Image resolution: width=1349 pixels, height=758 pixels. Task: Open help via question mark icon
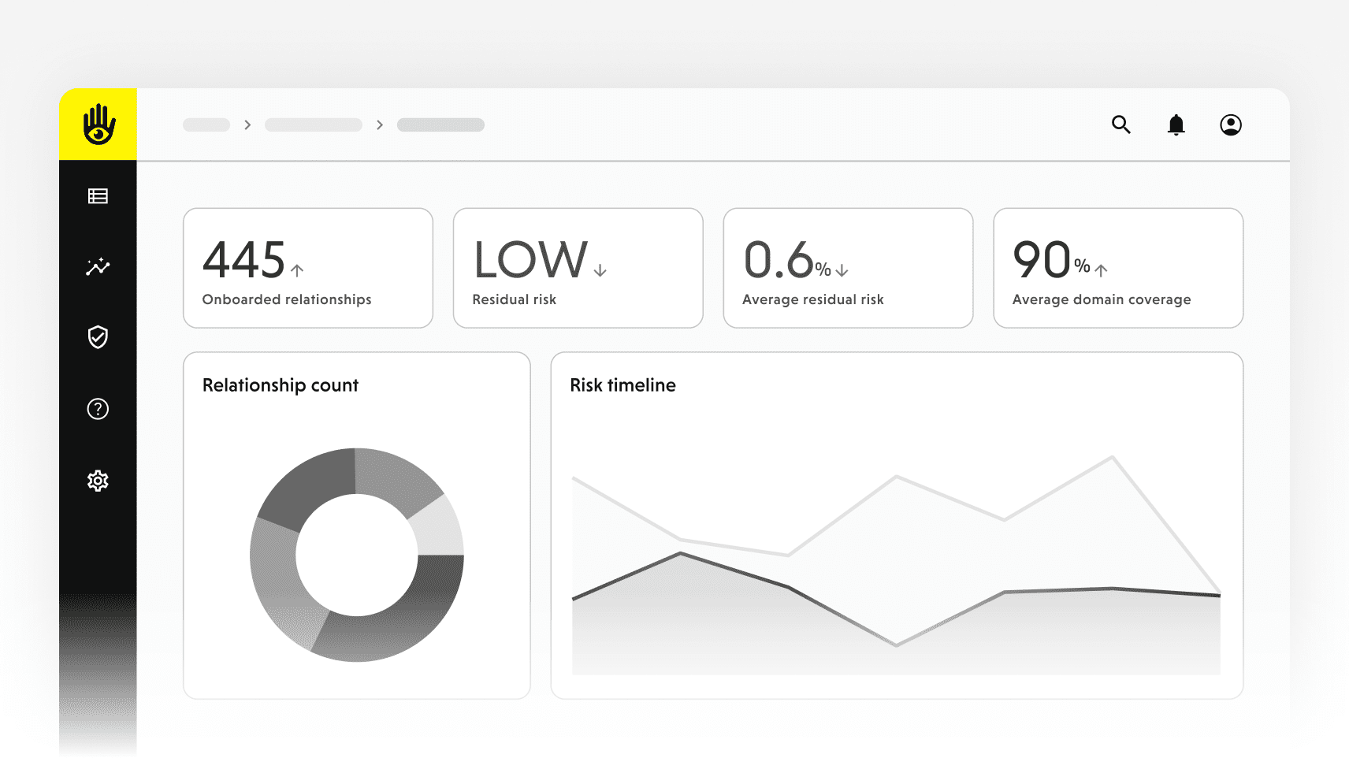[x=98, y=409]
